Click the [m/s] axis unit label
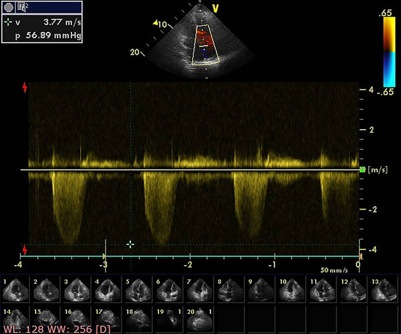Viewport: 401px width, 334px height. tap(378, 169)
